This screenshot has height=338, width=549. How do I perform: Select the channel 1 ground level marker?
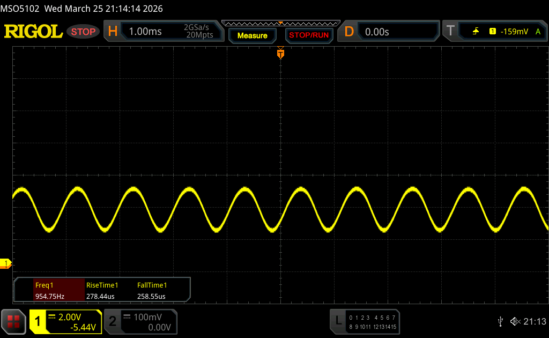[6, 263]
